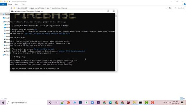Maximize the cmd.exe firebase init window
The width and height of the screenshot is (186, 105).
tap(108, 11)
